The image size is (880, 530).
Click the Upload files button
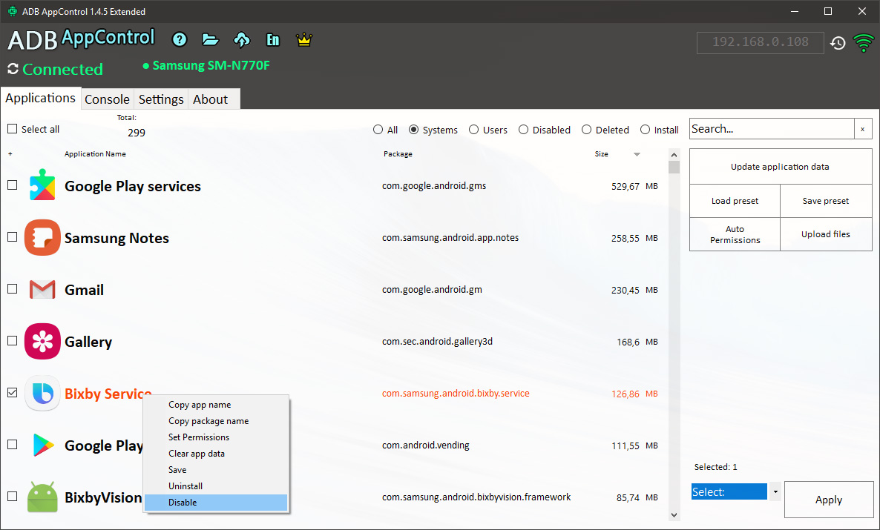pos(826,234)
